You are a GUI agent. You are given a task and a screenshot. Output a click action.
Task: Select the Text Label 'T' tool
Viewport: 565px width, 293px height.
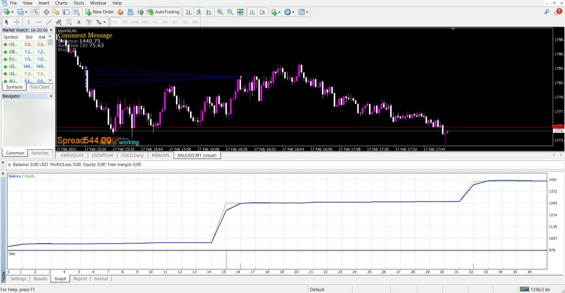click(x=89, y=22)
